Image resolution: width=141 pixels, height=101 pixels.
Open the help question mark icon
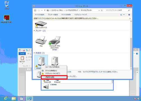pos(129,15)
